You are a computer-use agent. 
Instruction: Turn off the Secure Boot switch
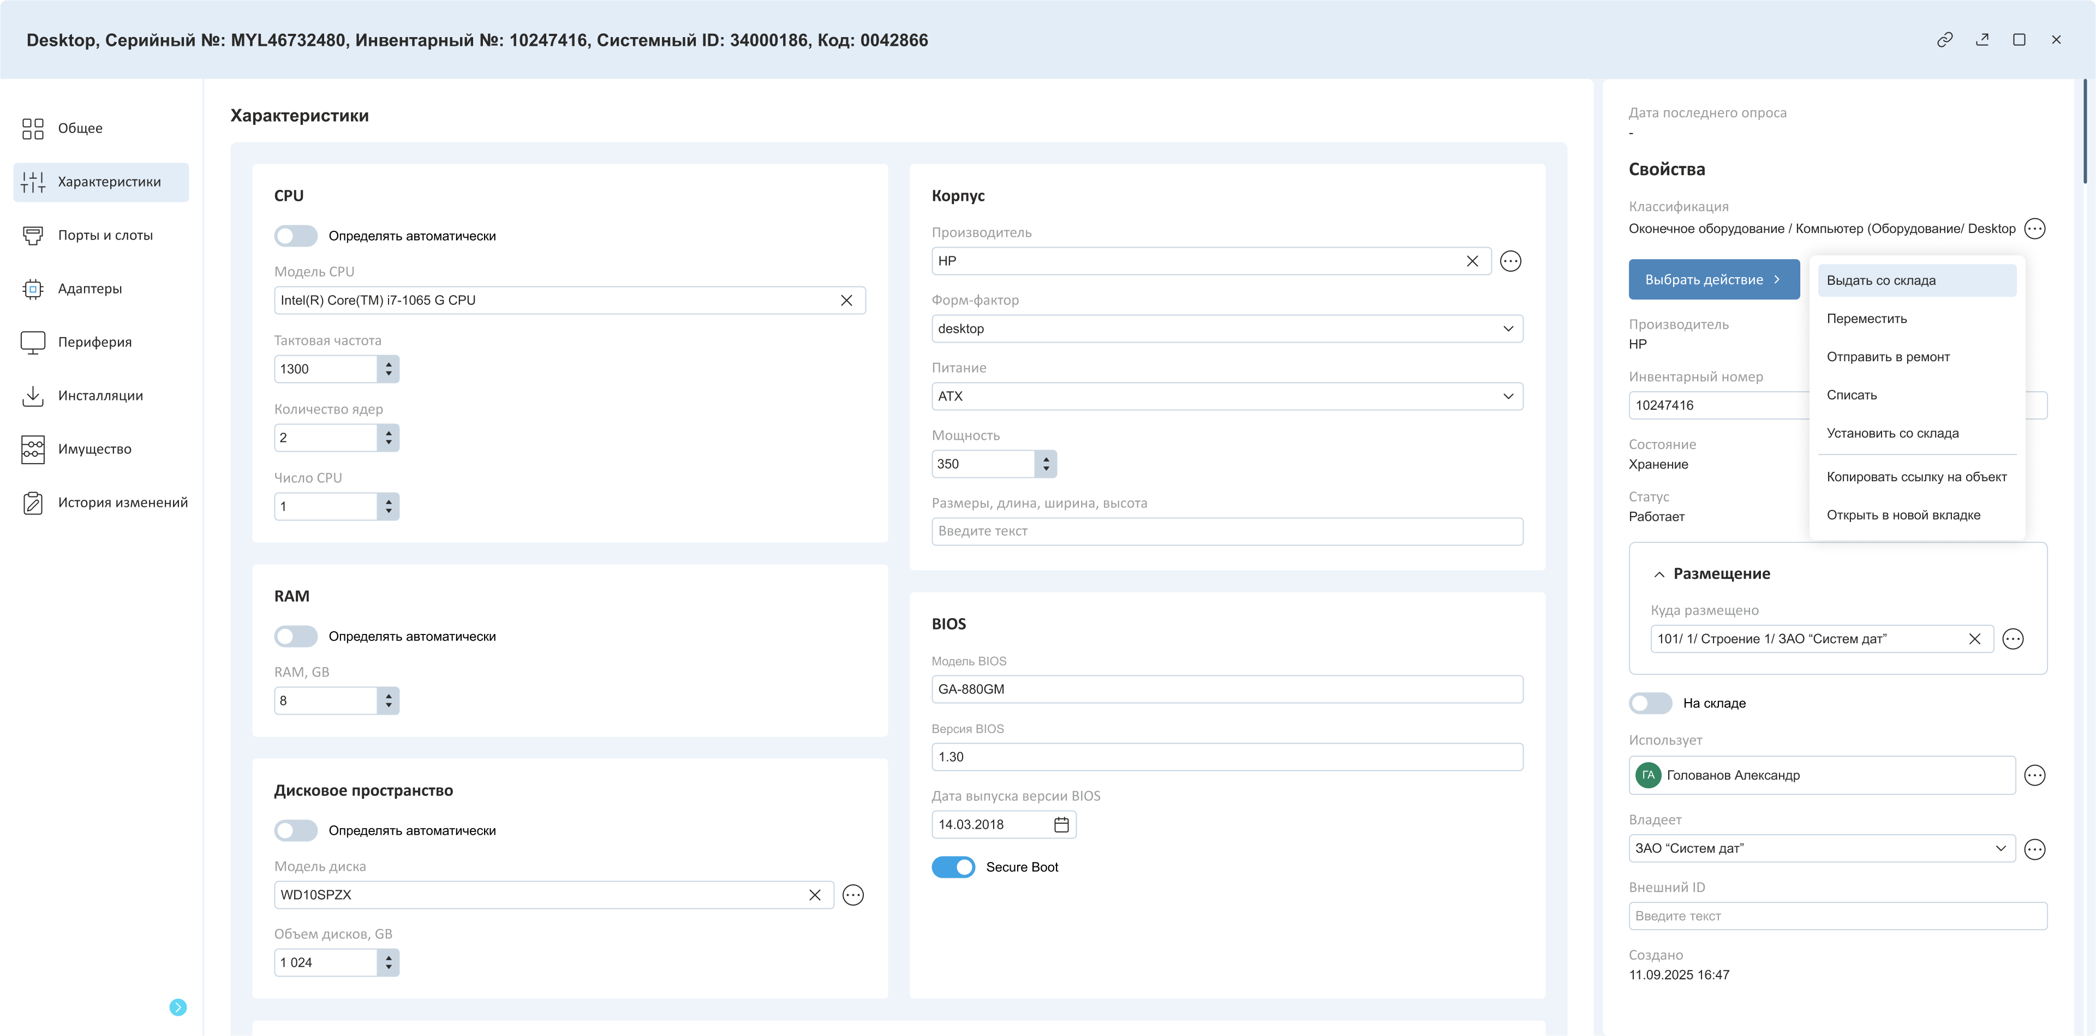coord(953,867)
